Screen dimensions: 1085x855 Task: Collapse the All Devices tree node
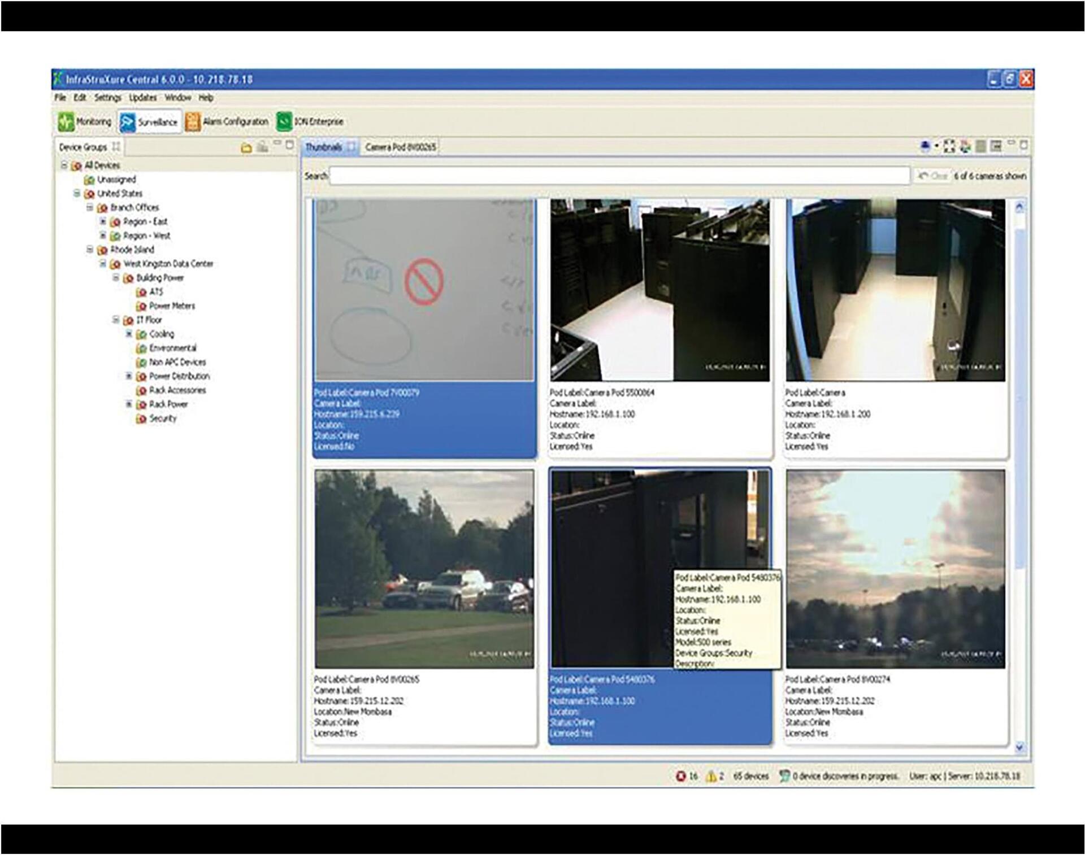[x=64, y=165]
